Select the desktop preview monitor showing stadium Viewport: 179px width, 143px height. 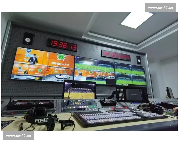79,91
